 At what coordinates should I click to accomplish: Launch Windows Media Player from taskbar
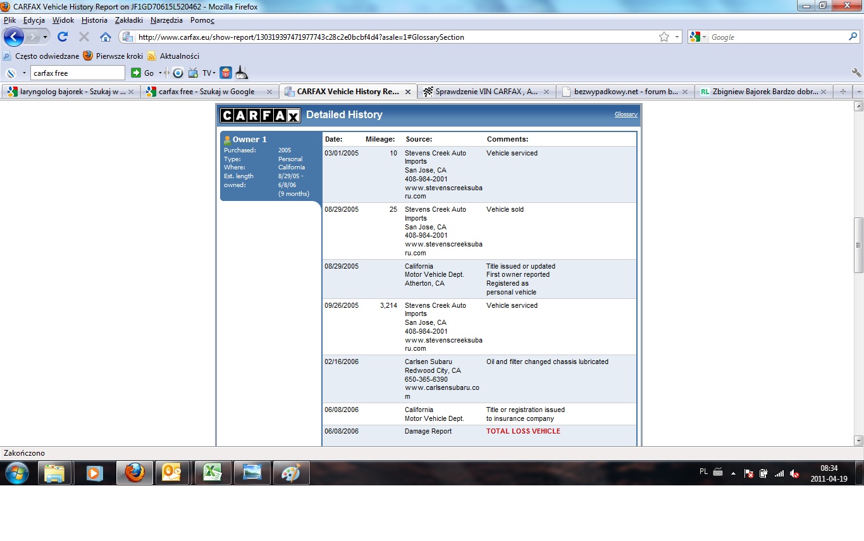[95, 473]
